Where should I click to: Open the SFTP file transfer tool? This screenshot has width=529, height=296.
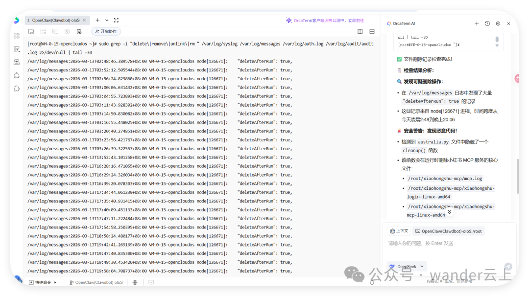click(x=30, y=31)
